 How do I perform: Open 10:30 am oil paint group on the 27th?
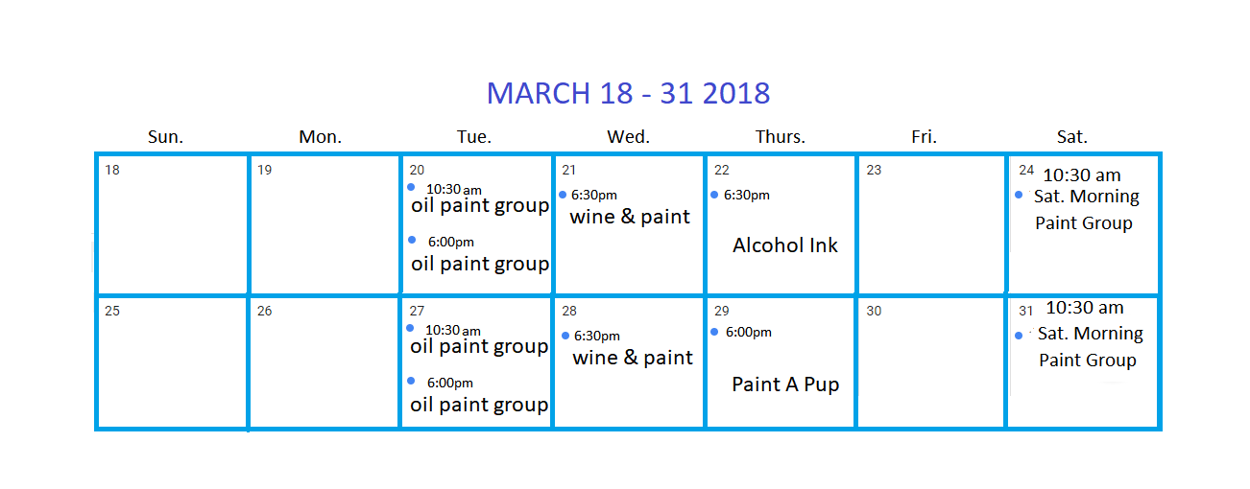tap(478, 338)
